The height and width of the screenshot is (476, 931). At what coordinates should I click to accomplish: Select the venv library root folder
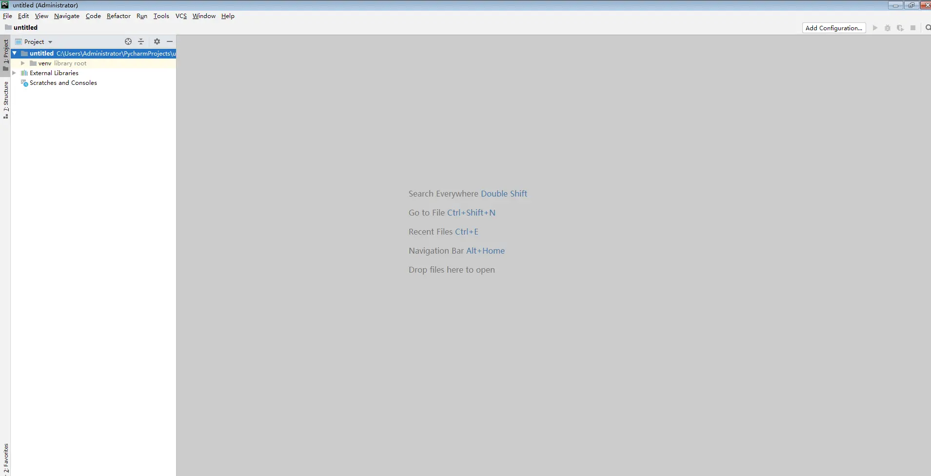pyautogui.click(x=93, y=63)
